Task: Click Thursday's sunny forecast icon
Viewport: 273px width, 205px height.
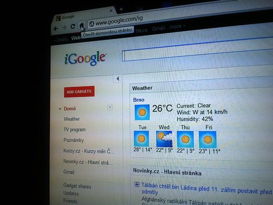Action: (x=185, y=139)
